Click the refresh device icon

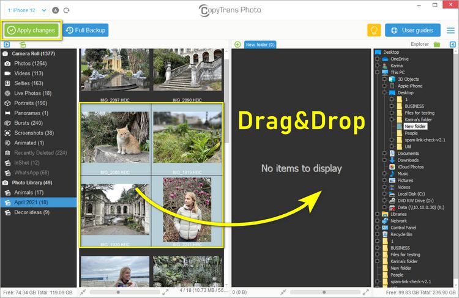point(66,10)
